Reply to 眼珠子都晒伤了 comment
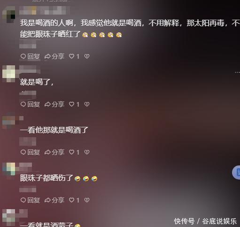 30,200
